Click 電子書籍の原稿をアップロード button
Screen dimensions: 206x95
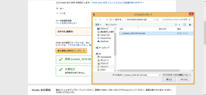71,51
